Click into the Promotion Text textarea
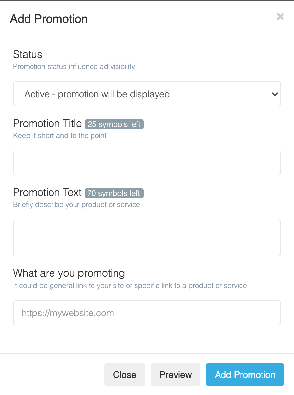The width and height of the screenshot is (294, 395). click(147, 238)
